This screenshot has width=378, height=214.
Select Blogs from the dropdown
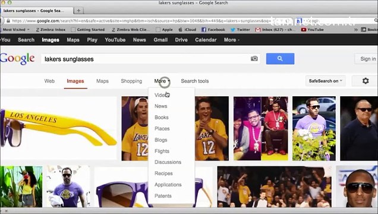pyautogui.click(x=161, y=140)
